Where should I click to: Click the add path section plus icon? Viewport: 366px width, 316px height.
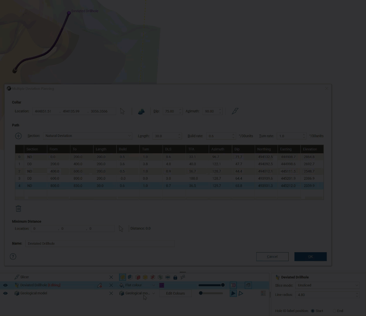click(18, 136)
